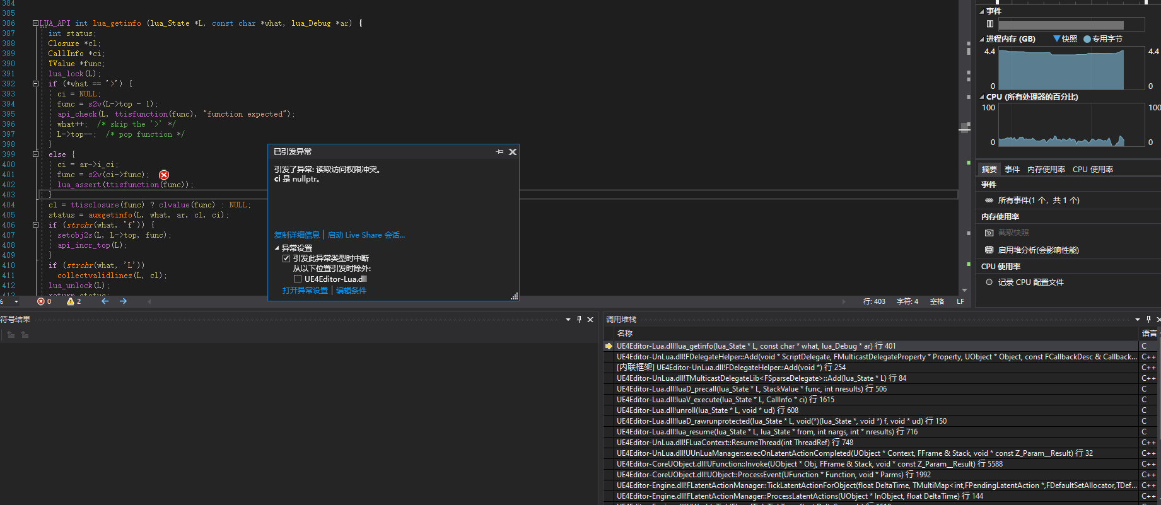Pin the call stack panel

point(1148,320)
